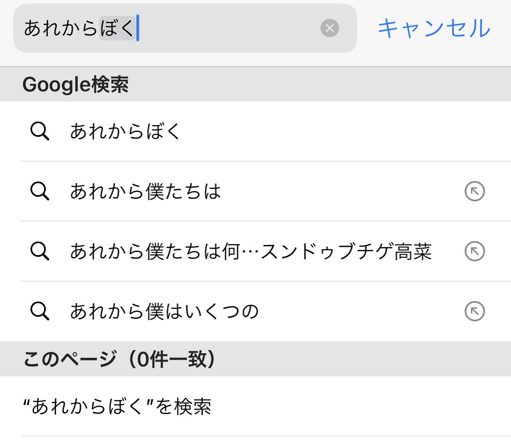Tap the autofill arrow for the スンドゥブチゲ高菜 suggestion
511x440 pixels.
474,251
